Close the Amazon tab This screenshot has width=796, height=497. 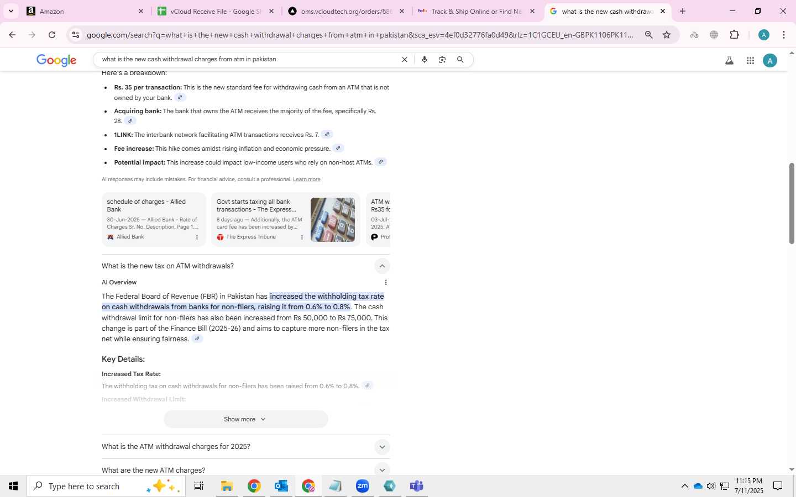click(x=140, y=11)
